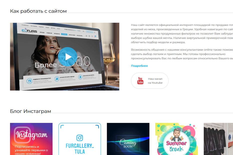Click the ELFURS logo in video preview

(x=29, y=30)
